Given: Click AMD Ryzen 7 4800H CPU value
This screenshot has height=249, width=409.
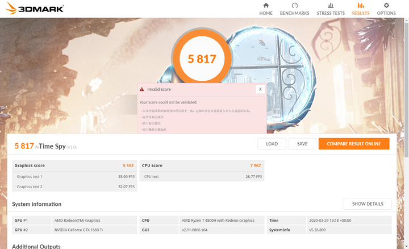Looking at the screenshot, I should click(x=218, y=220).
